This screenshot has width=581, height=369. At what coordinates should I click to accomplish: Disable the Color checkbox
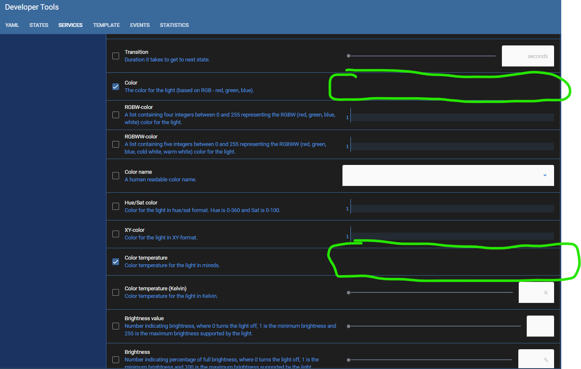click(116, 87)
